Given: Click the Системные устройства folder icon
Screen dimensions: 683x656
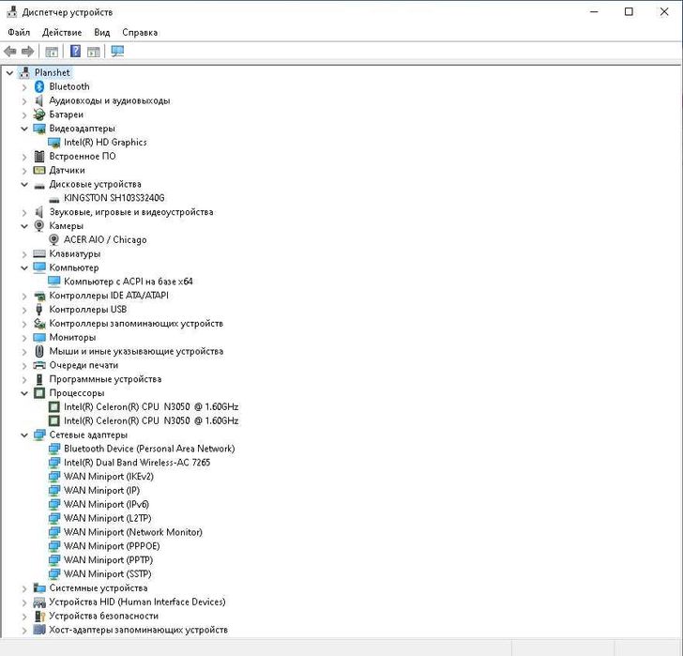Looking at the screenshot, I should click(x=39, y=588).
